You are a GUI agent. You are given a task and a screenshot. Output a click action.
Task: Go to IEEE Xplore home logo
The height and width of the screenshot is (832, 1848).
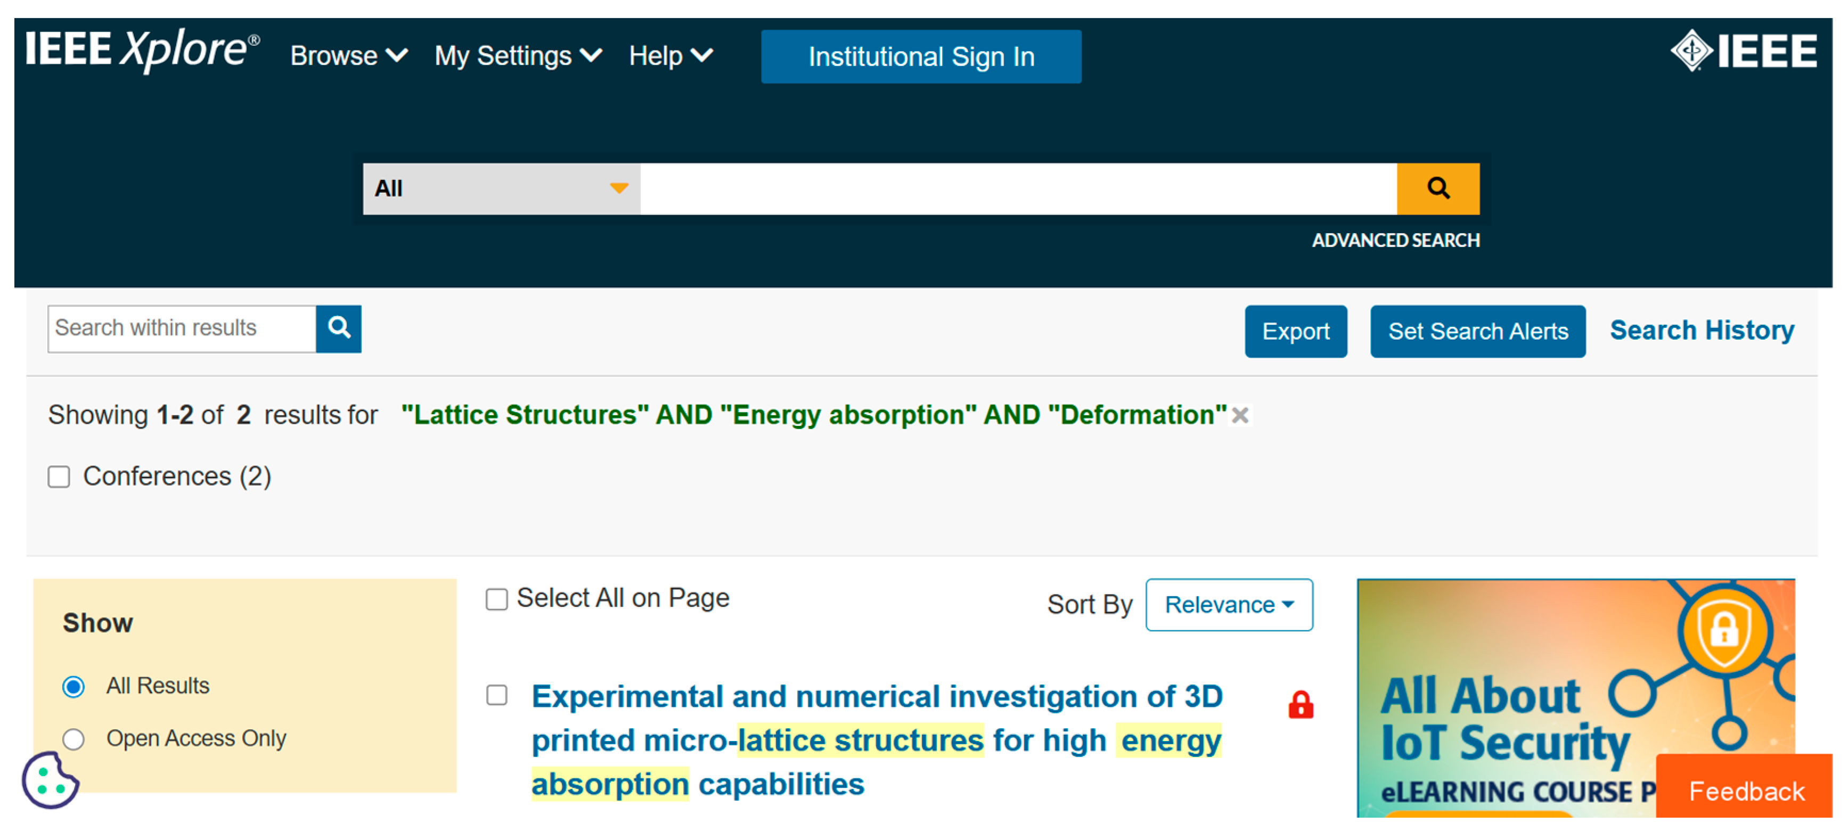[x=142, y=50]
